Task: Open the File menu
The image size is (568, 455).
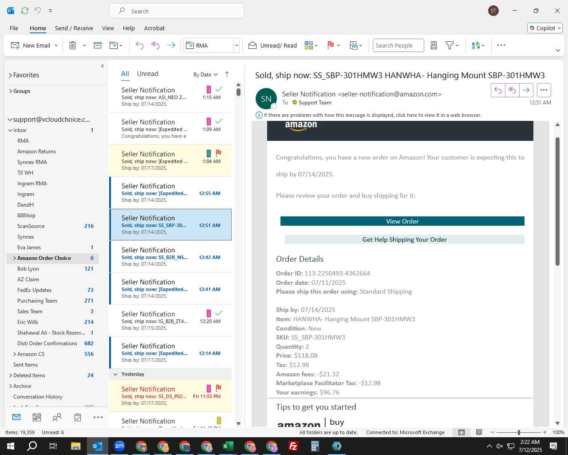Action: tap(14, 28)
